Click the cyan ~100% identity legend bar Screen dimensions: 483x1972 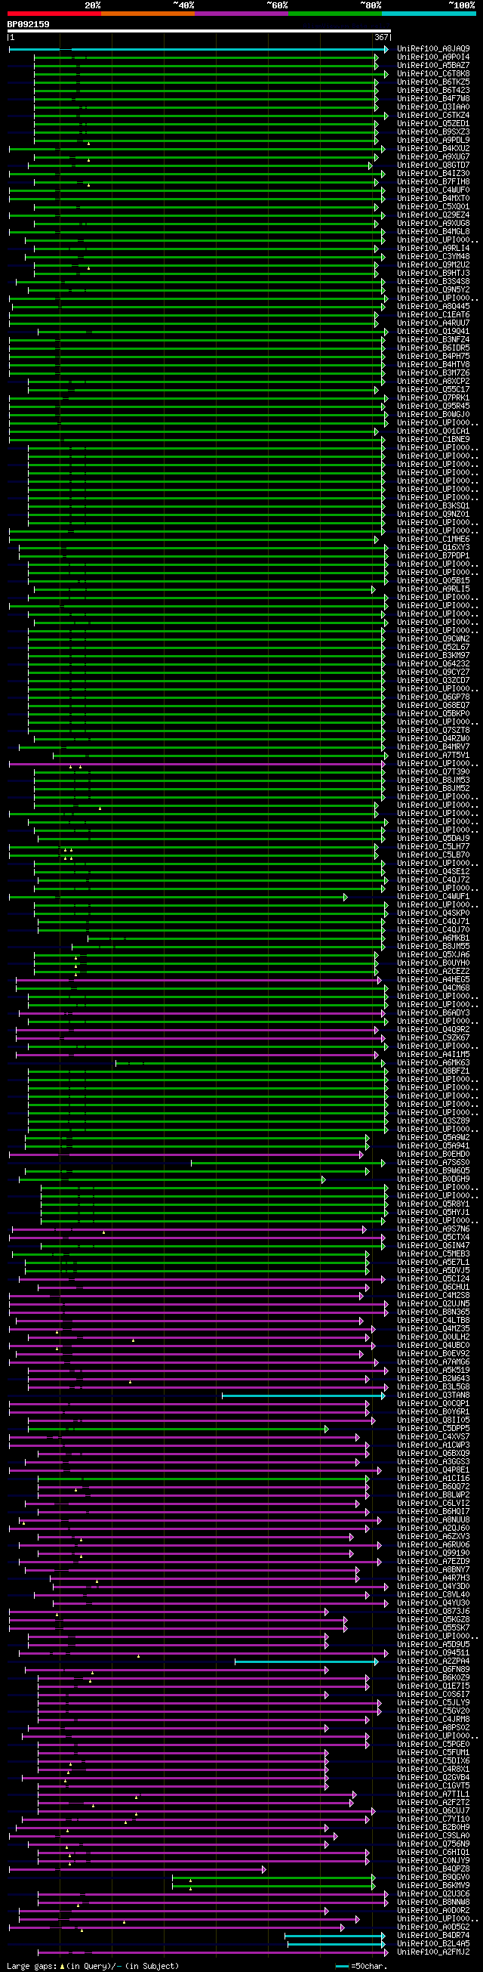pos(428,14)
